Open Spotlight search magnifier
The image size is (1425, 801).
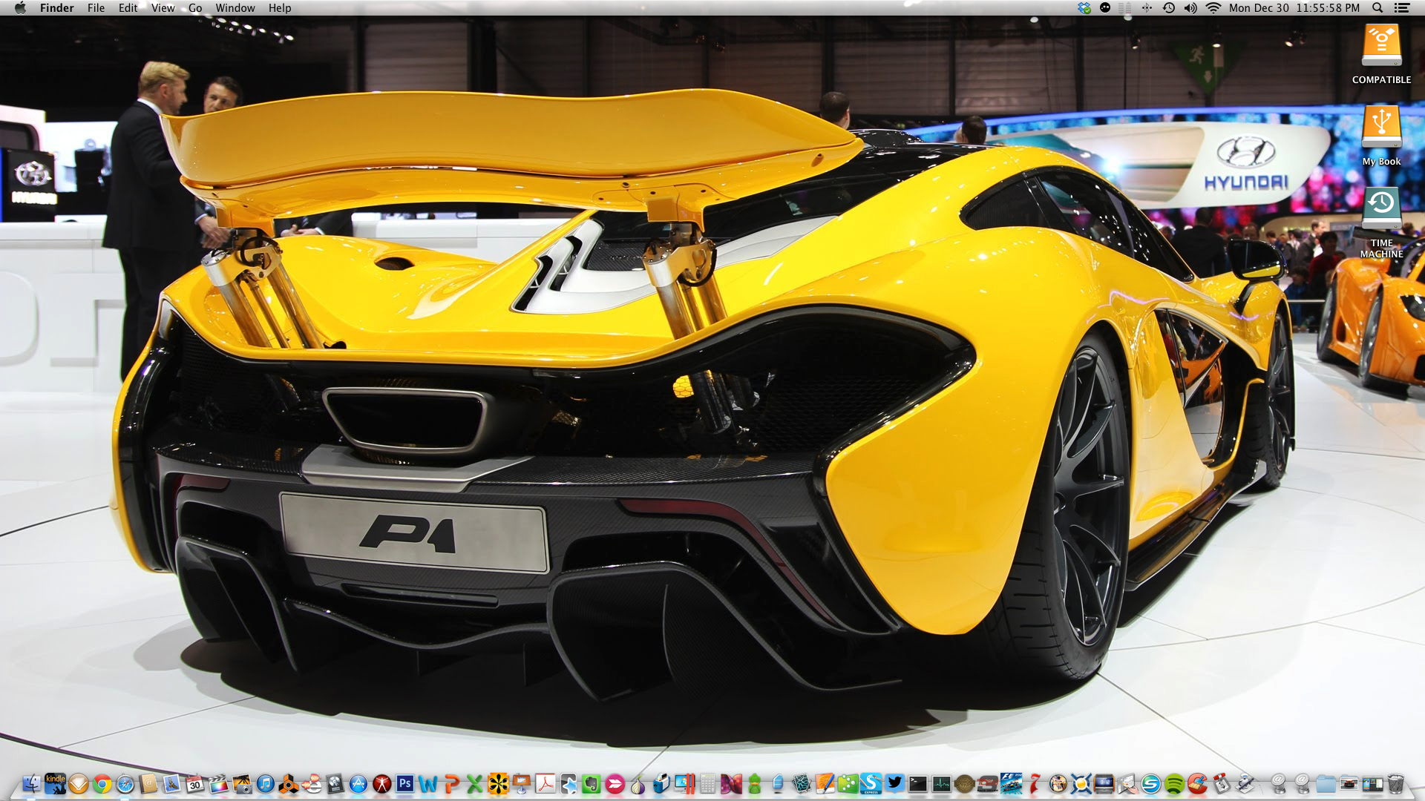1377,8
